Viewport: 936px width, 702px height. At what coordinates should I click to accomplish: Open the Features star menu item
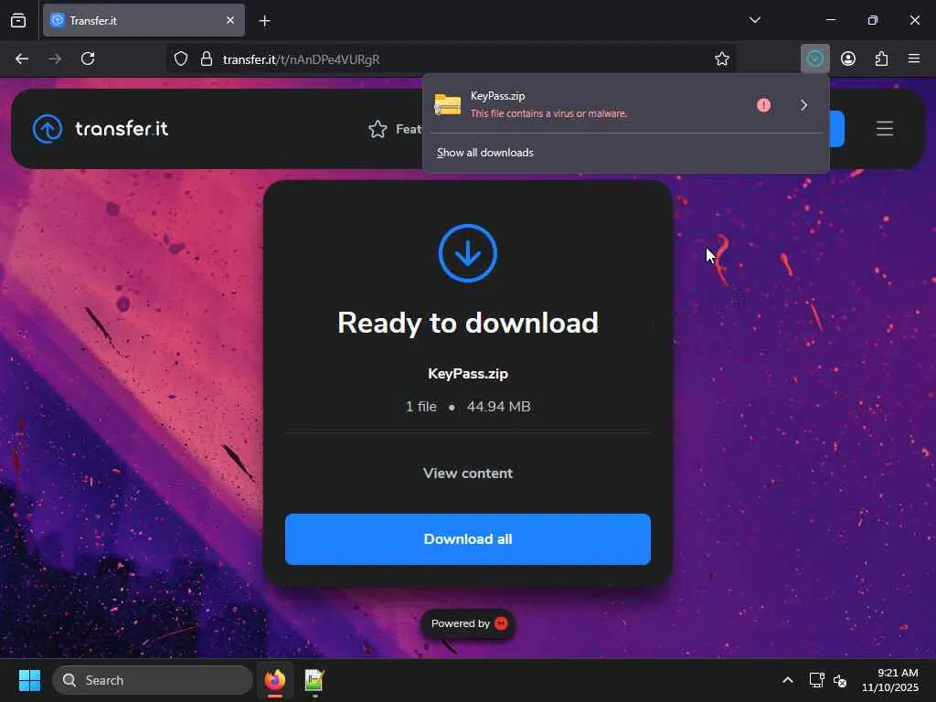395,129
